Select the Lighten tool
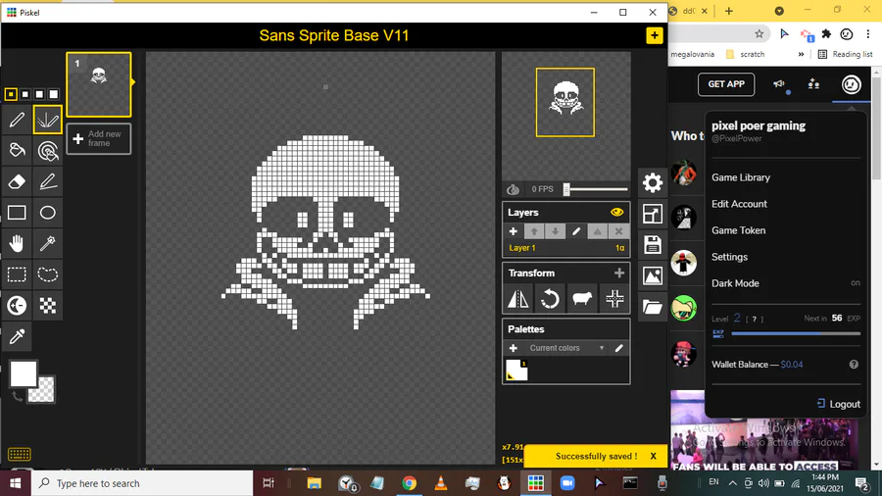This screenshot has width=882, height=496. tap(17, 306)
